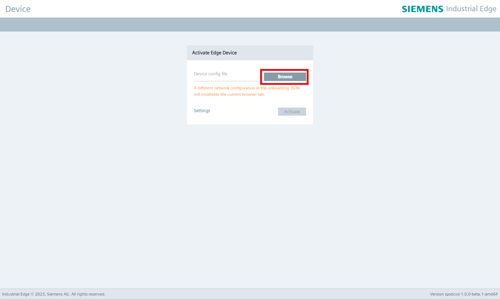Screen dimensions: 500x299
Task: Click the Siemens logo in the header
Action: coord(422,8)
